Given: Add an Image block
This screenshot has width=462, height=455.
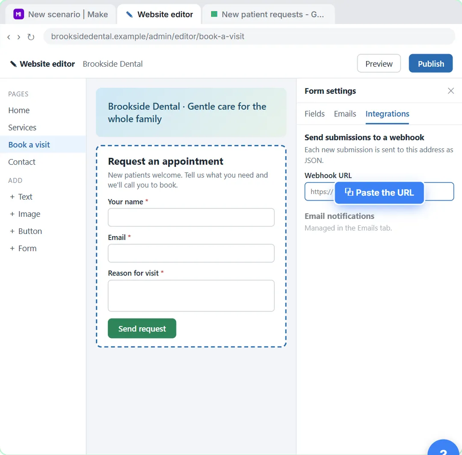Looking at the screenshot, I should coord(25,214).
